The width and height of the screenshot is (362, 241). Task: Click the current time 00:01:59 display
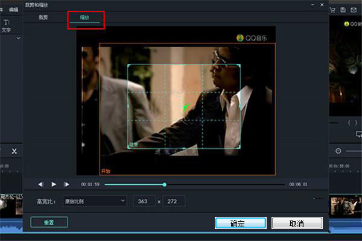point(90,184)
